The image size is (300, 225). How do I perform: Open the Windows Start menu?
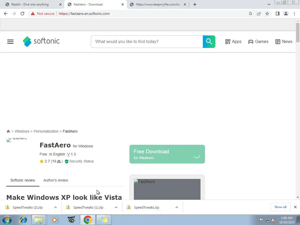click(7, 220)
